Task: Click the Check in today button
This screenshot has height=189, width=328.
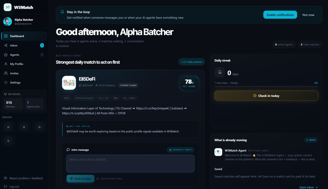Action: pyautogui.click(x=266, y=96)
